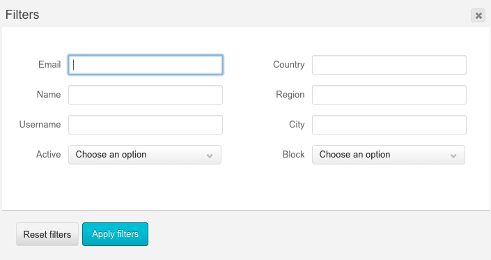Viewport: 491px width, 260px height.
Task: Click the City field label
Action: [x=297, y=124]
